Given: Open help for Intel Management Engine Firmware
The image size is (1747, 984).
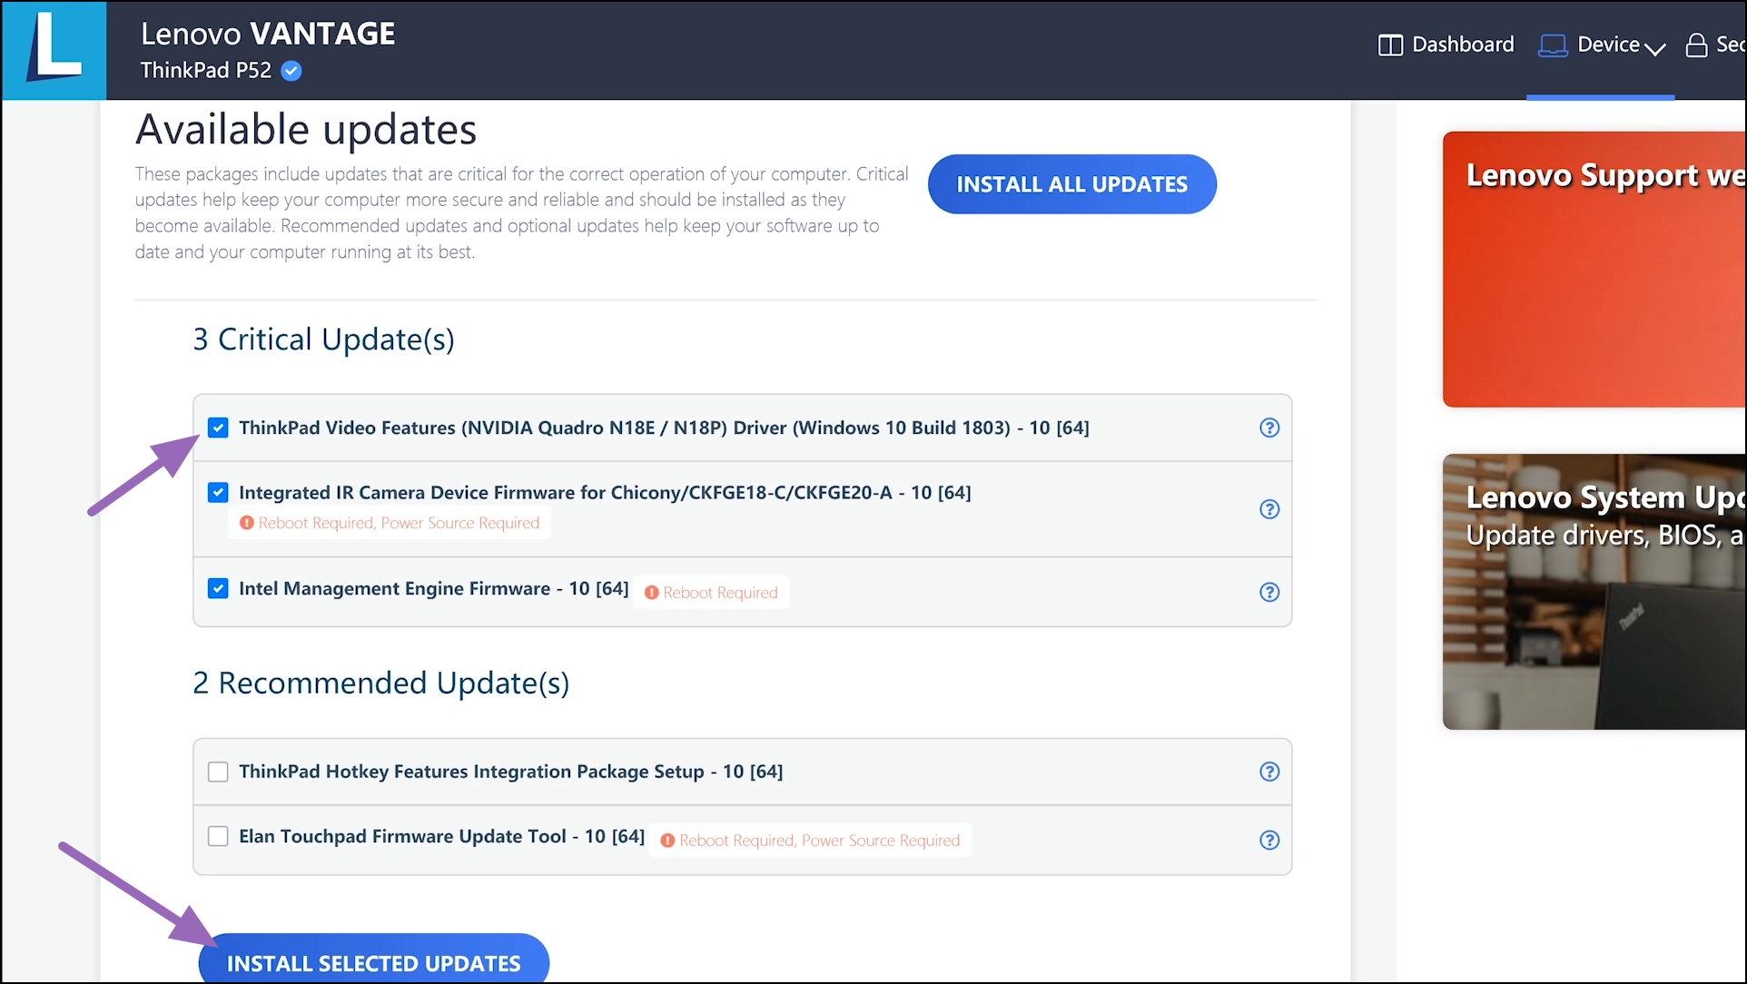Looking at the screenshot, I should [1268, 592].
